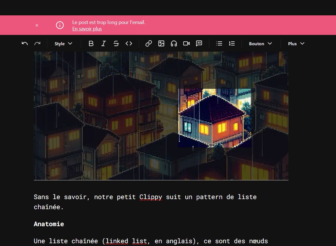Insert a code block

[129, 44]
